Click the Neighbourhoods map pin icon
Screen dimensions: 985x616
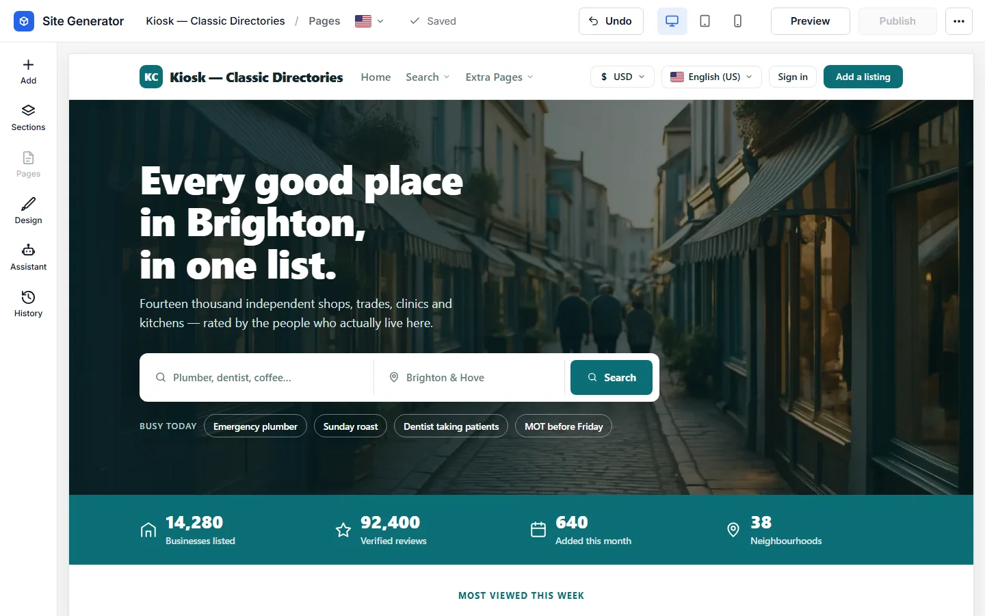(x=733, y=530)
